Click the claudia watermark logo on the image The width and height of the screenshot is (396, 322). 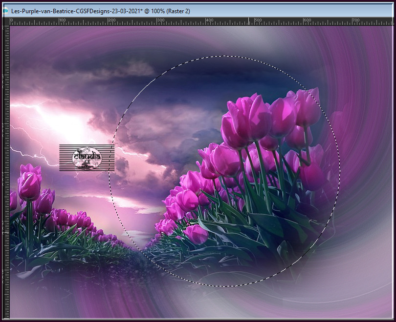pos(87,158)
